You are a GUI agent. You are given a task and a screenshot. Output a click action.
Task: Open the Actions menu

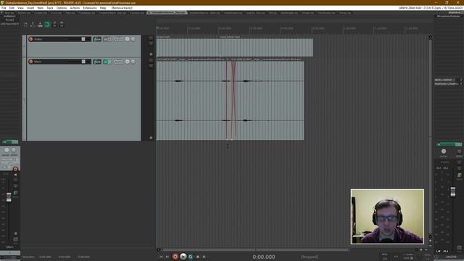tap(75, 8)
